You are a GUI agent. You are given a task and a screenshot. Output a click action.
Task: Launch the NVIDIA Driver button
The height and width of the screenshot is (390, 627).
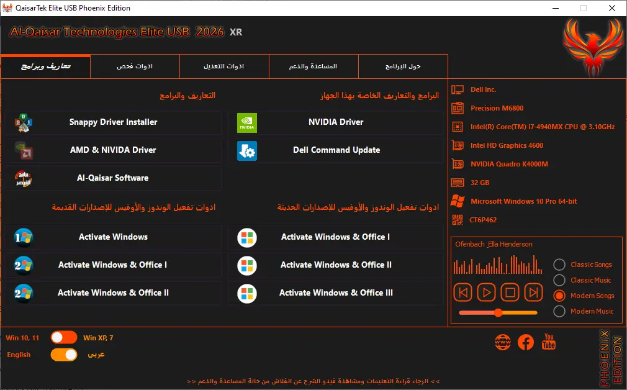[336, 122]
